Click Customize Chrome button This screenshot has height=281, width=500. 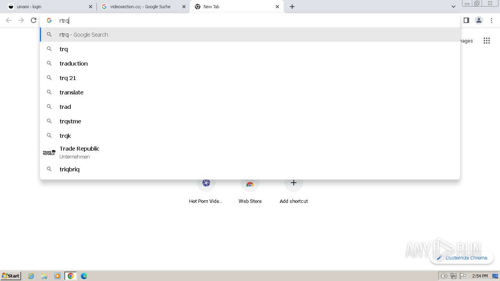point(462,258)
